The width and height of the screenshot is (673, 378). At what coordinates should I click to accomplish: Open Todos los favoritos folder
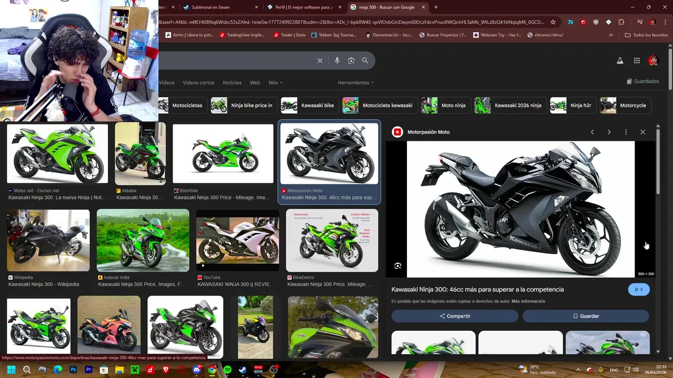[646, 35]
